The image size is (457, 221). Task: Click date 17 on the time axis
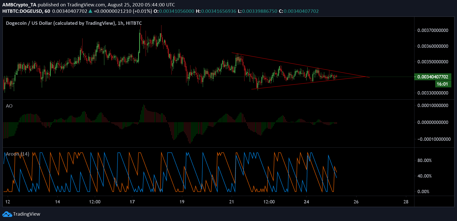click(x=132, y=202)
